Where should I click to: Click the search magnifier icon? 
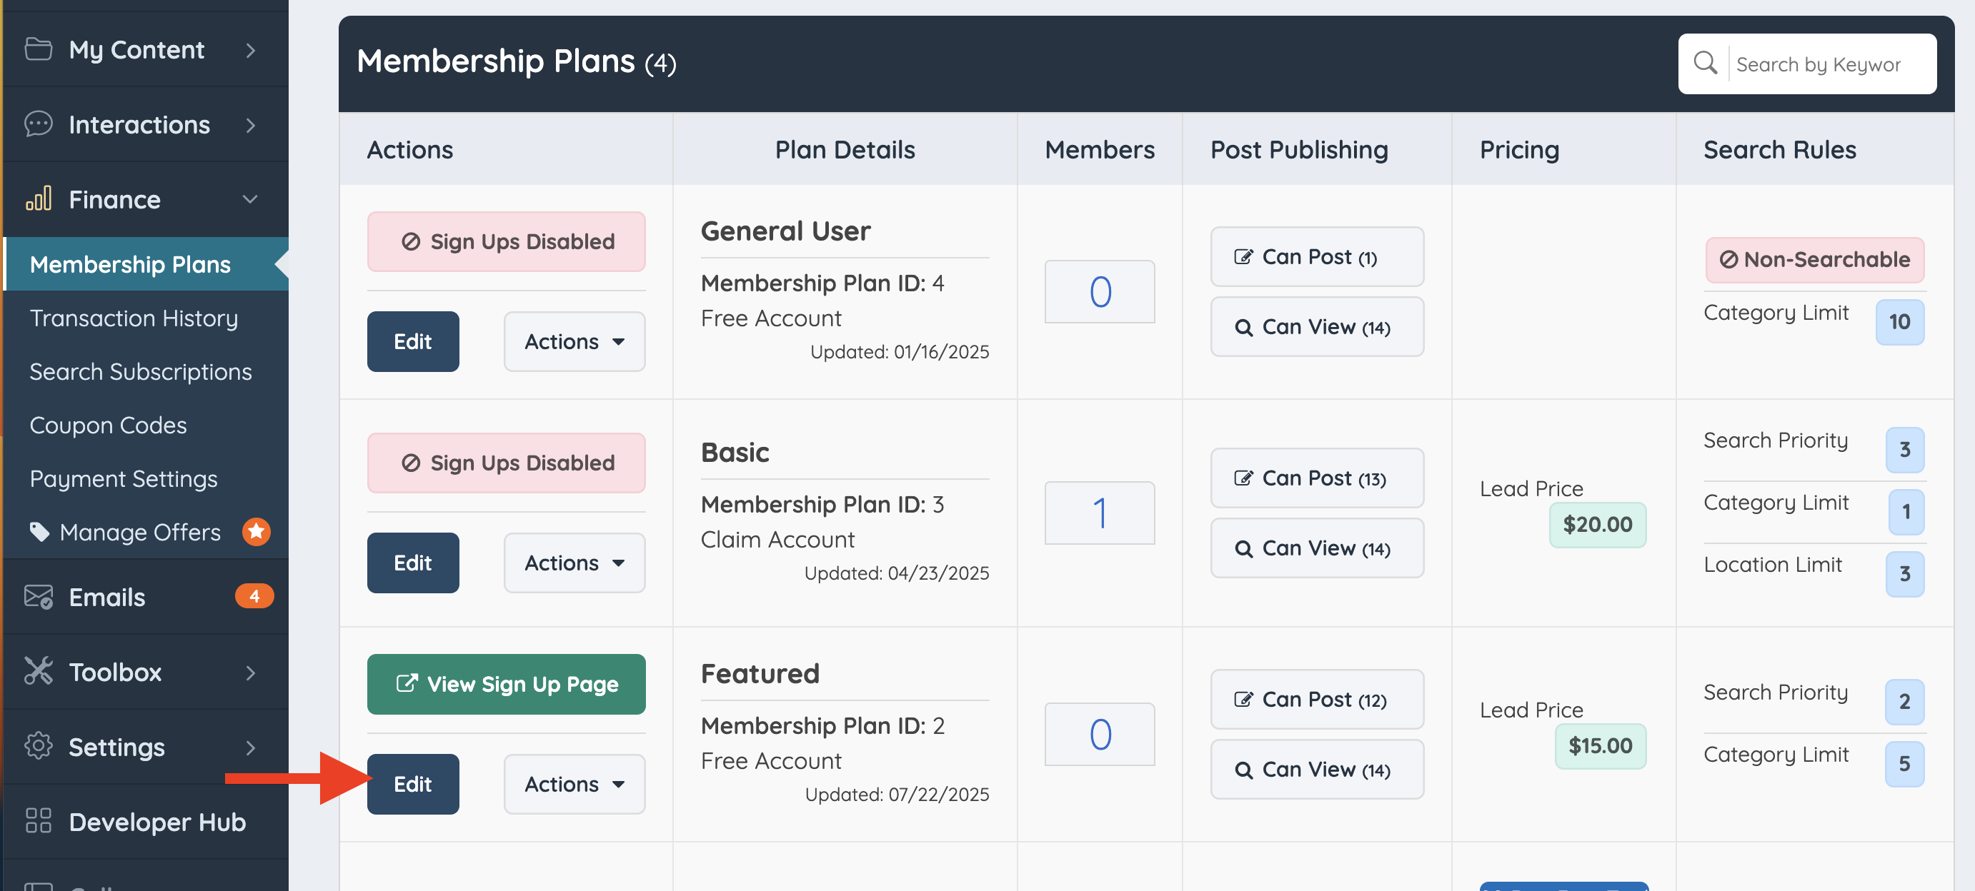pyautogui.click(x=1704, y=63)
